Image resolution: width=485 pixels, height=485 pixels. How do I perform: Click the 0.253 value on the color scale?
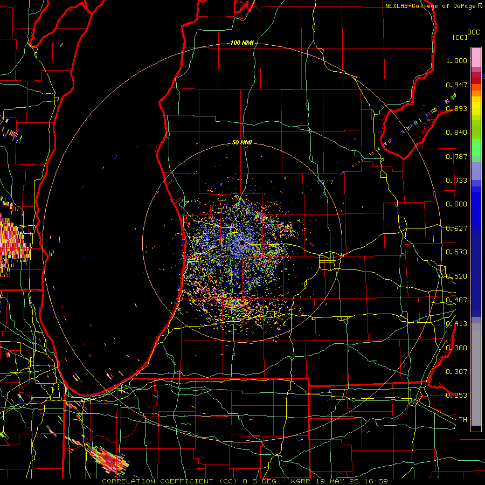tap(456, 396)
